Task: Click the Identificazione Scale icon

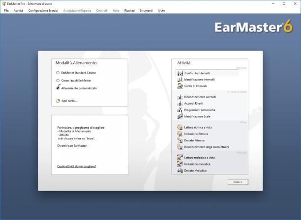Action: point(180,116)
